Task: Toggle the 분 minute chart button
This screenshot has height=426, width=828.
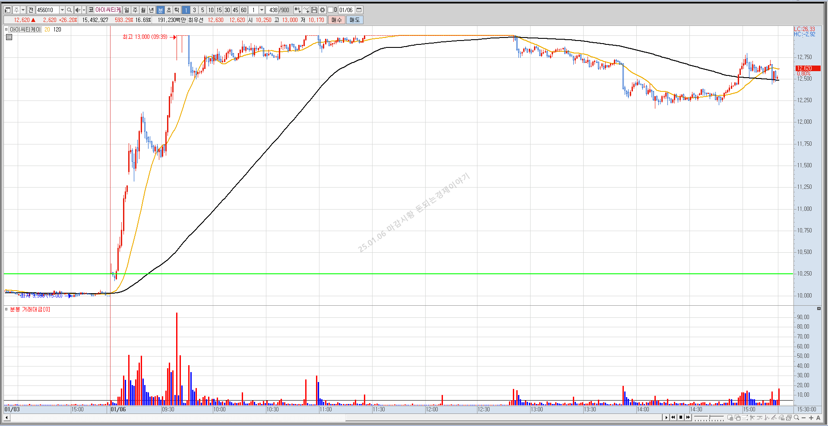Action: tap(160, 10)
